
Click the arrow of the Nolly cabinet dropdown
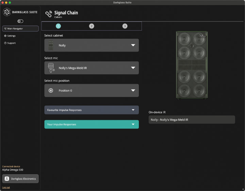(x=133, y=45)
